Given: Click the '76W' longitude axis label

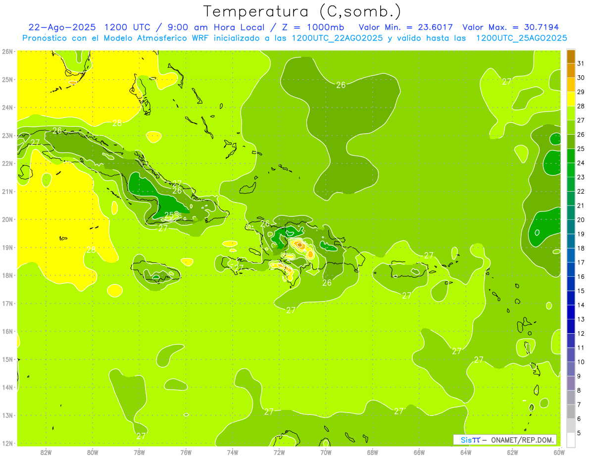Looking at the screenshot, I should click(186, 452).
